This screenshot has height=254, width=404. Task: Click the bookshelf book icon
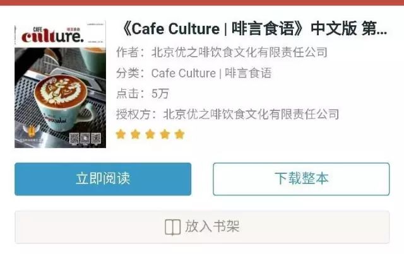coord(172,228)
